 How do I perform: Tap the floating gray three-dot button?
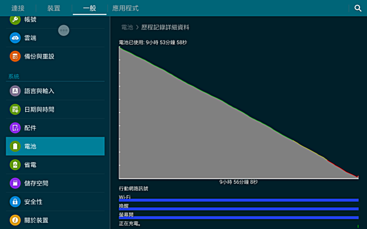point(64,30)
